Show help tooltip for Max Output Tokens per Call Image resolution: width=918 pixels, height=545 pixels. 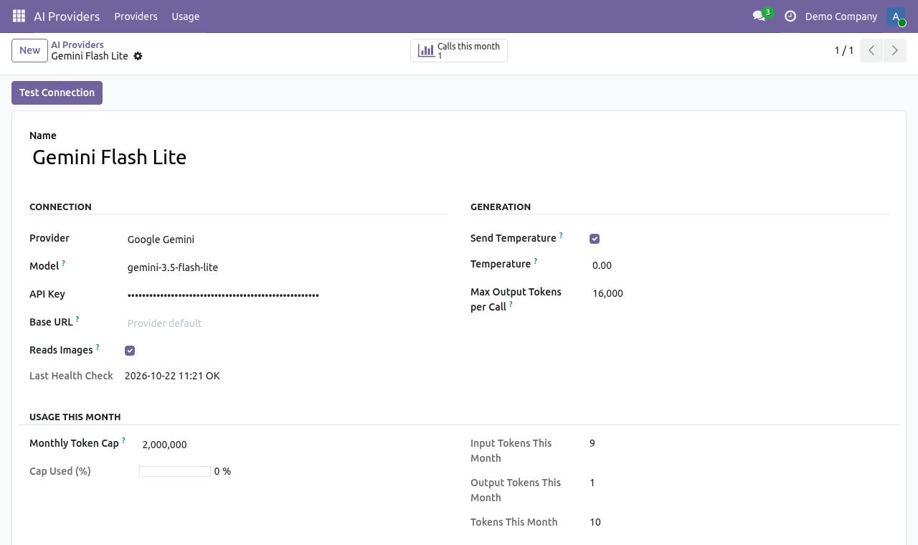[x=511, y=304]
